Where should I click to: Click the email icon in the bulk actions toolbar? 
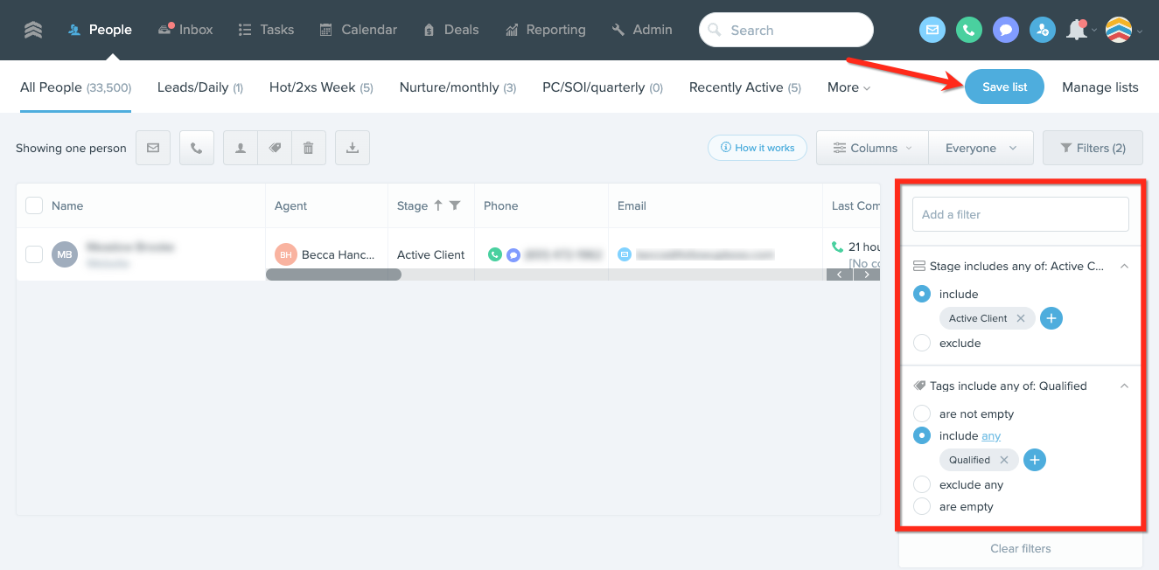point(153,148)
